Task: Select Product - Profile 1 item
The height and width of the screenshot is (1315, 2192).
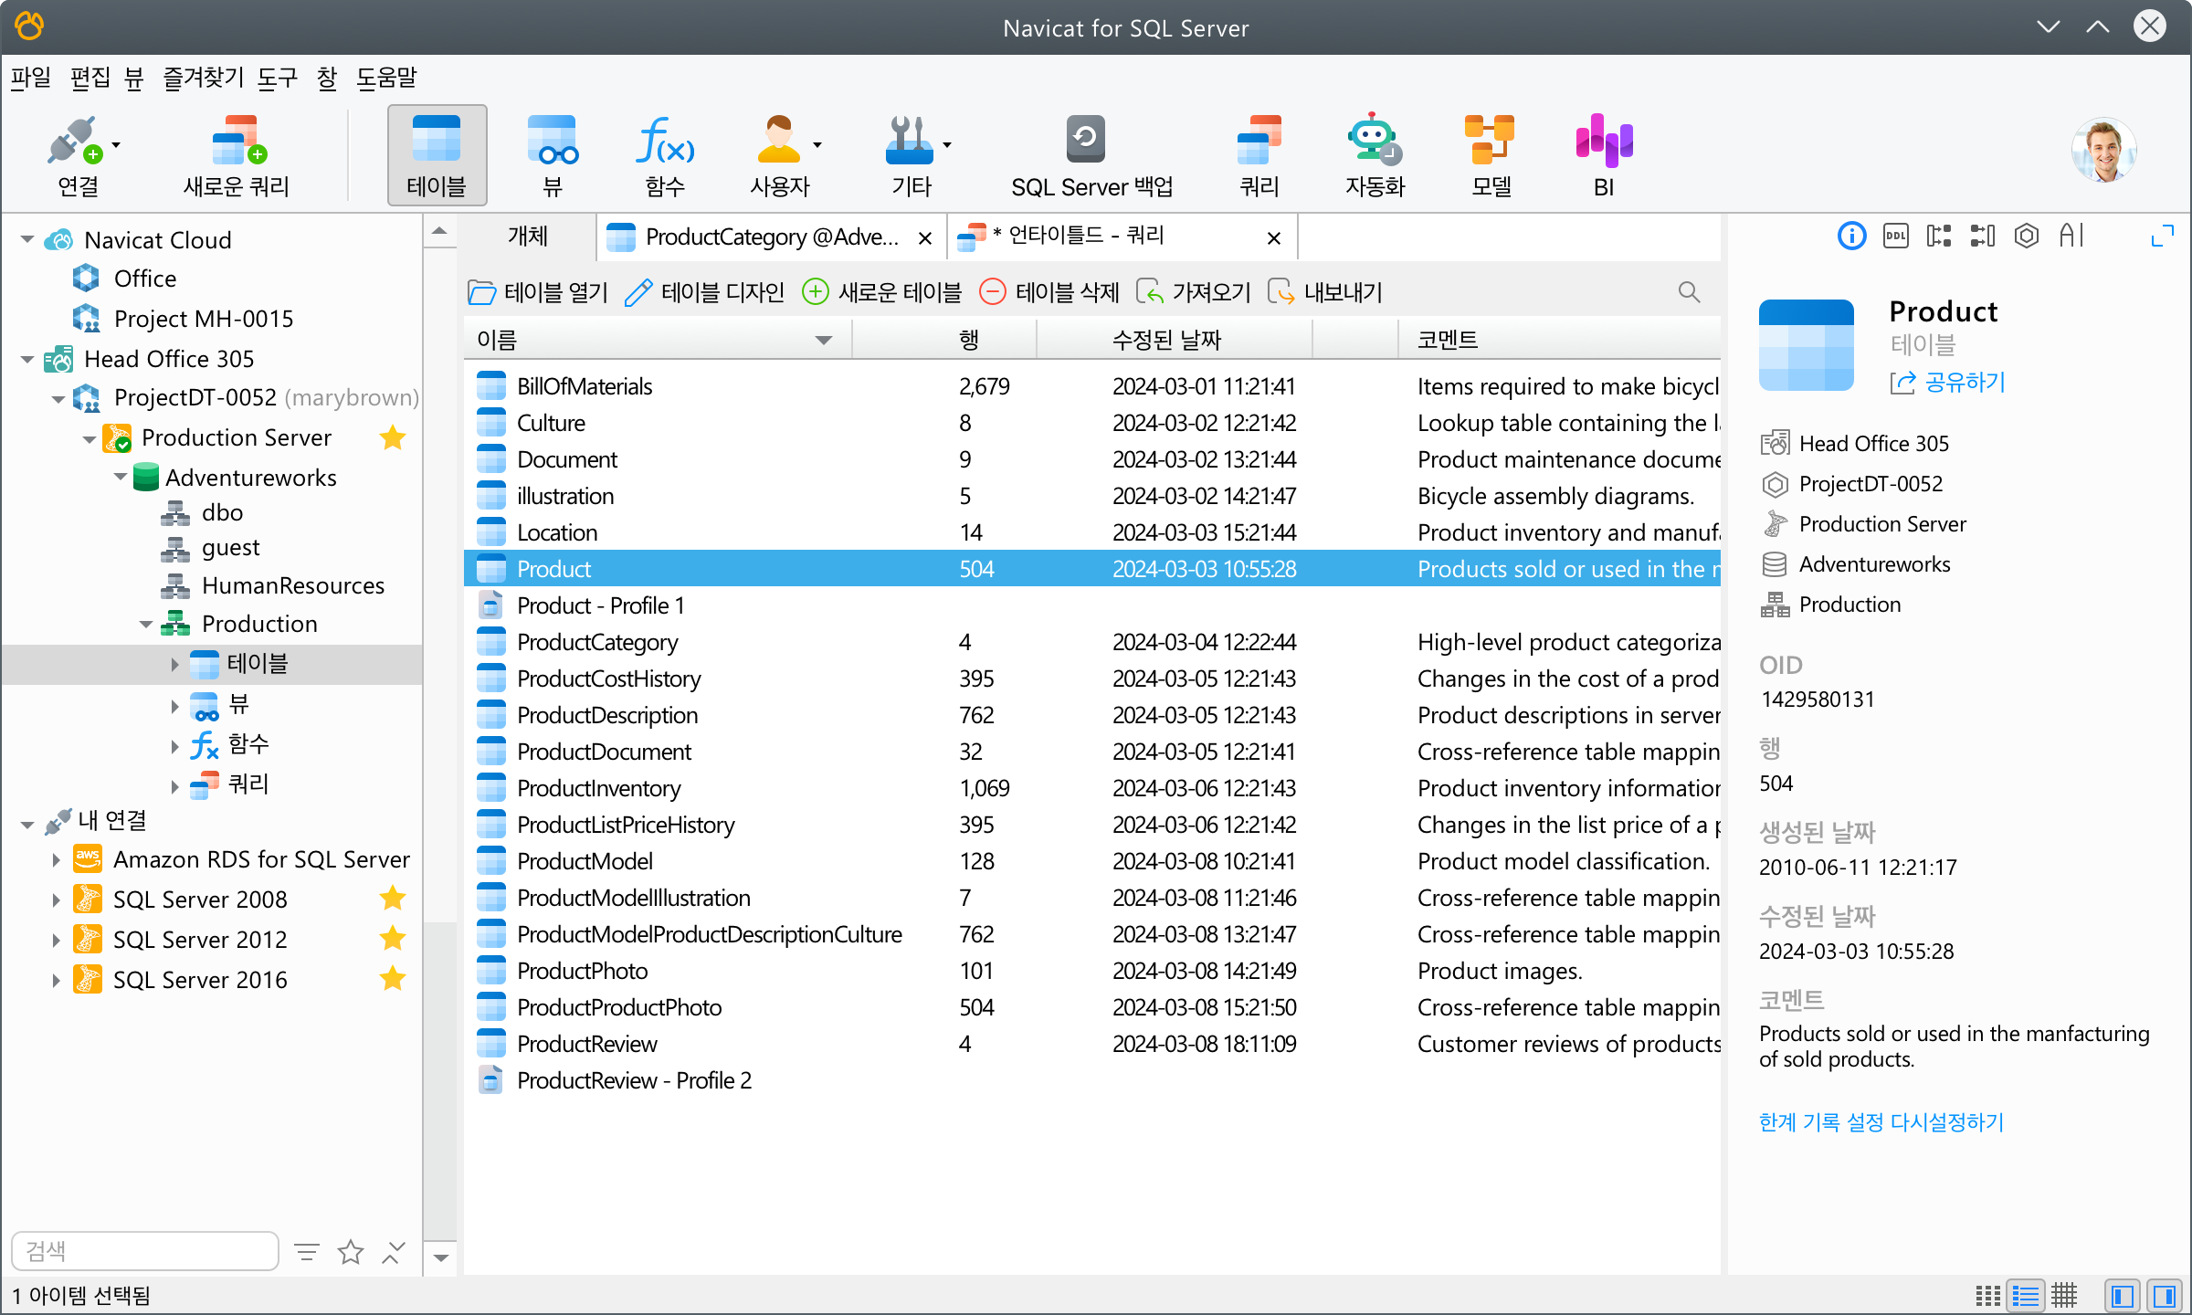Action: (1092, 605)
